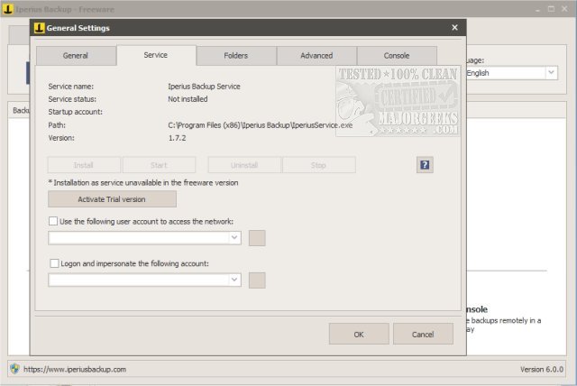The image size is (577, 386).
Task: Click the shield icon beside the website link
Action: (x=15, y=369)
